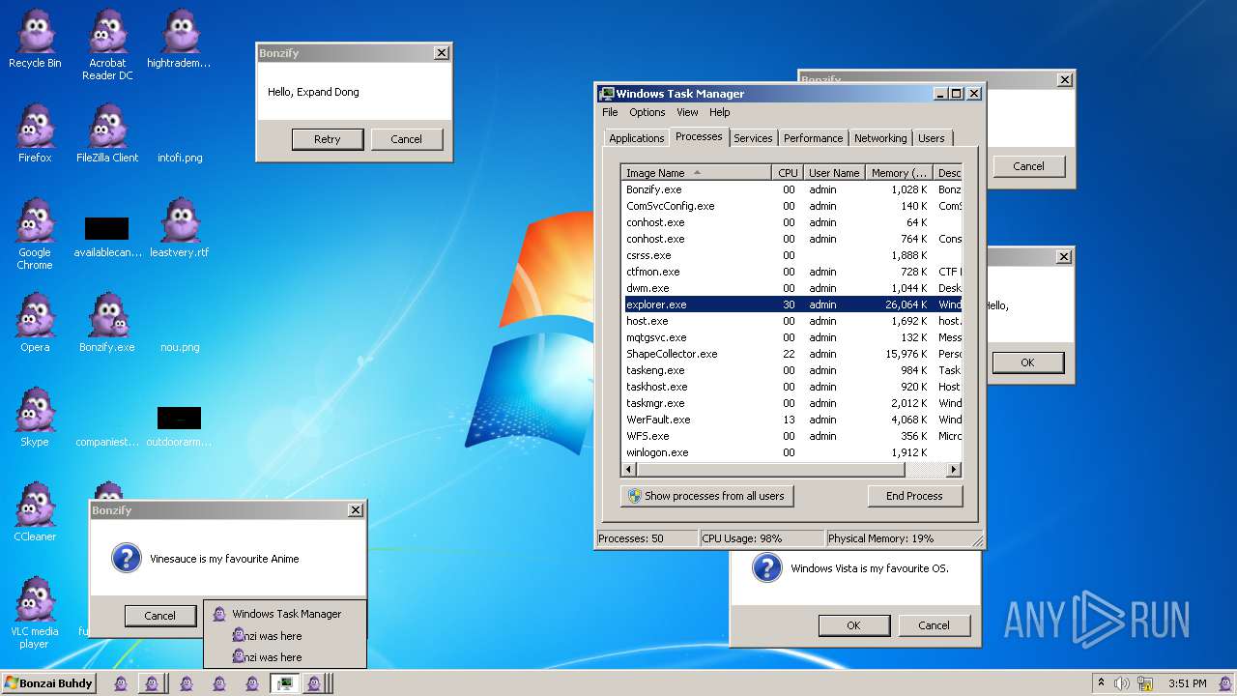This screenshot has width=1237, height=696.
Task: Select leastvery.rtf desktop icon
Action: [180, 228]
